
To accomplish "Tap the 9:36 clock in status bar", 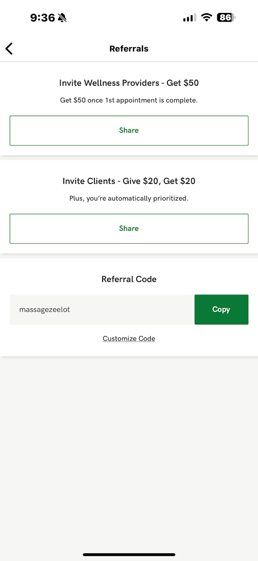I will coord(42,18).
